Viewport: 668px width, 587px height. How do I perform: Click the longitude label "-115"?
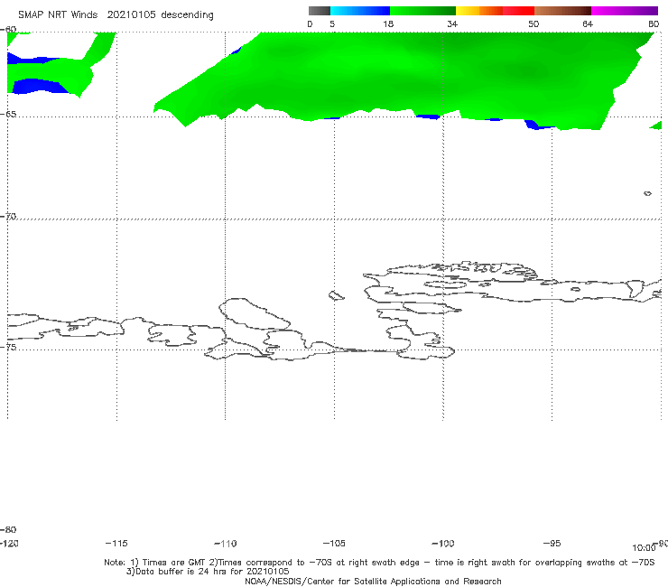(x=116, y=543)
